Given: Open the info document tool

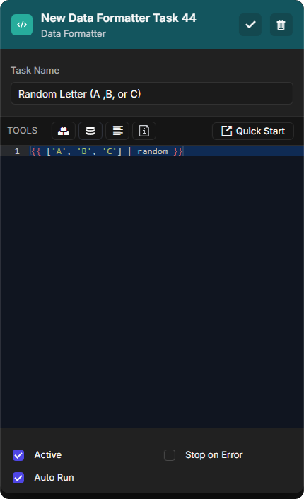Looking at the screenshot, I should pyautogui.click(x=144, y=131).
